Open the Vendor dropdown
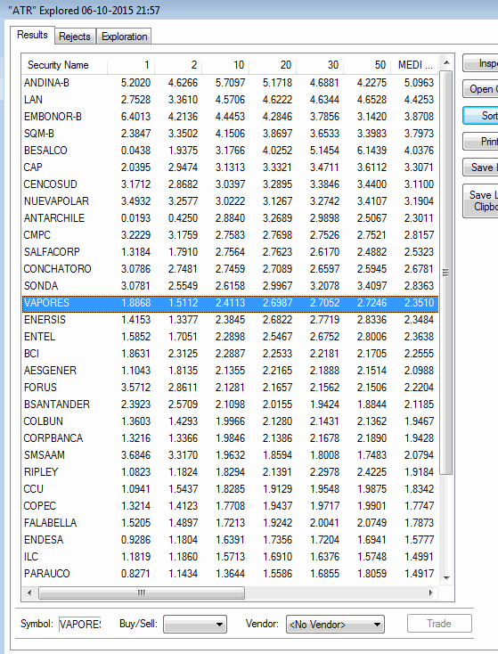The height and width of the screenshot is (654, 498). point(335,625)
